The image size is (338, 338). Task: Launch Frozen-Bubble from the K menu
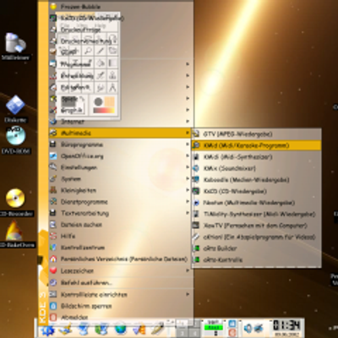click(x=121, y=6)
